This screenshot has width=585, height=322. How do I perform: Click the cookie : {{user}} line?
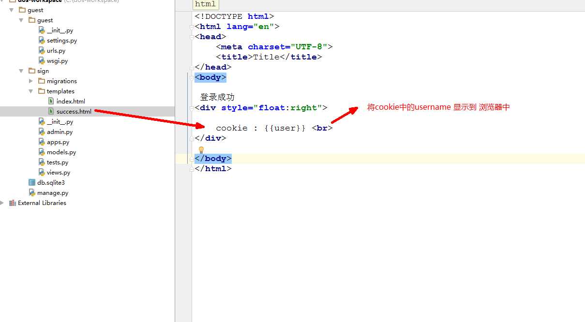[274, 128]
